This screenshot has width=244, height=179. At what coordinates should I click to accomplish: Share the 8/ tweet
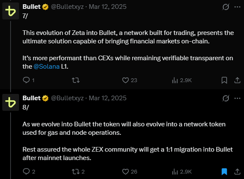pyautogui.click(x=237, y=171)
